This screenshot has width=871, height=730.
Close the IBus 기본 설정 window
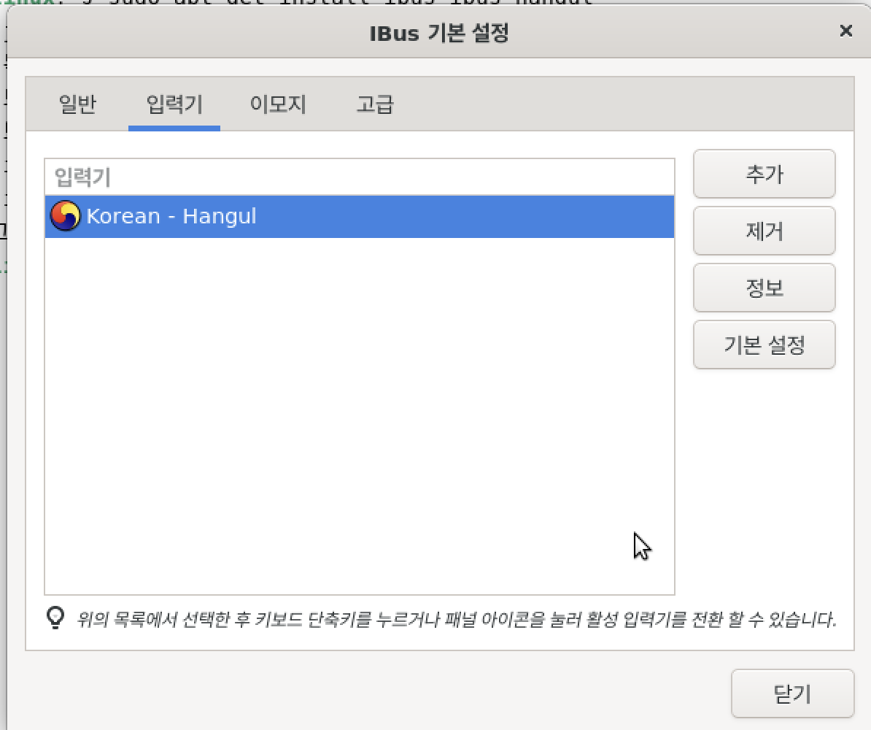(845, 31)
